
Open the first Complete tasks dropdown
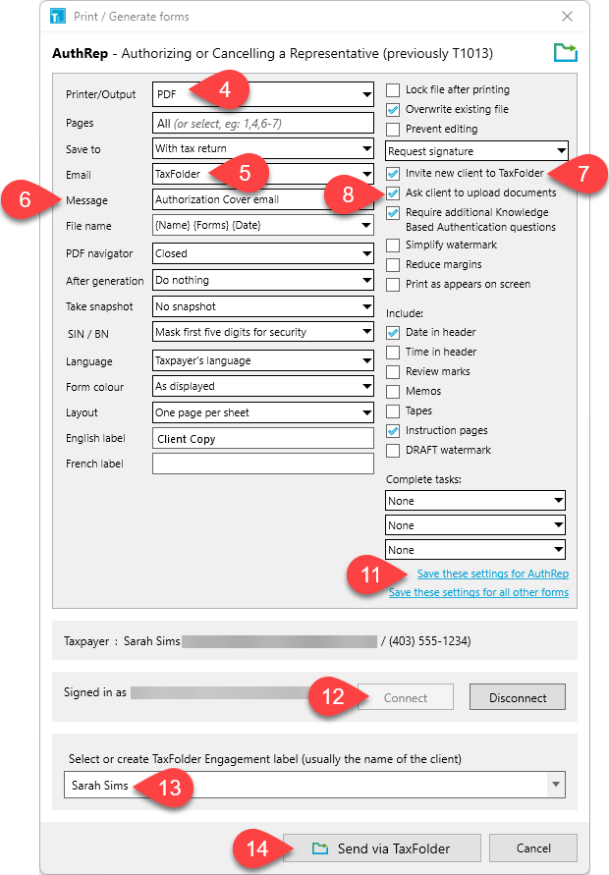point(475,501)
